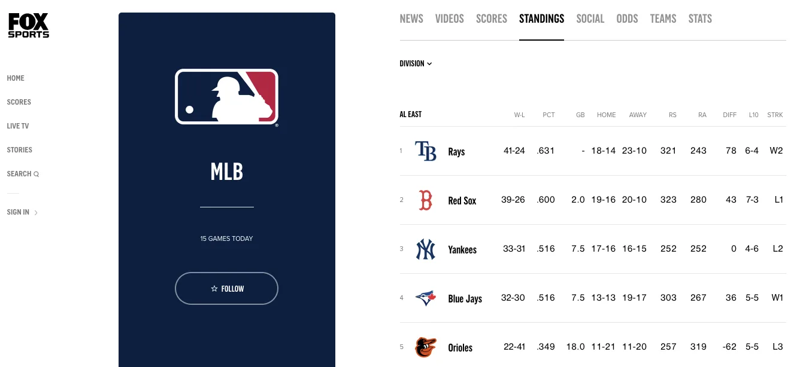The width and height of the screenshot is (800, 367).
Task: Click the search magnifier in the sidebar
Action: (x=36, y=174)
